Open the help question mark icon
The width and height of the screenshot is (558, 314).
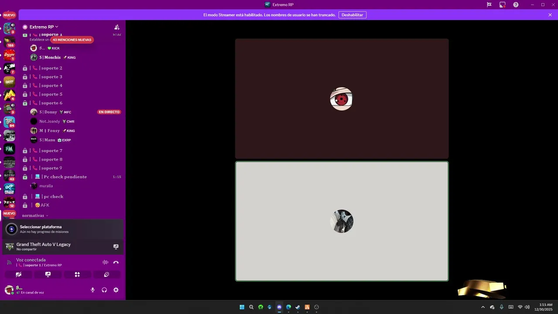point(516,4)
